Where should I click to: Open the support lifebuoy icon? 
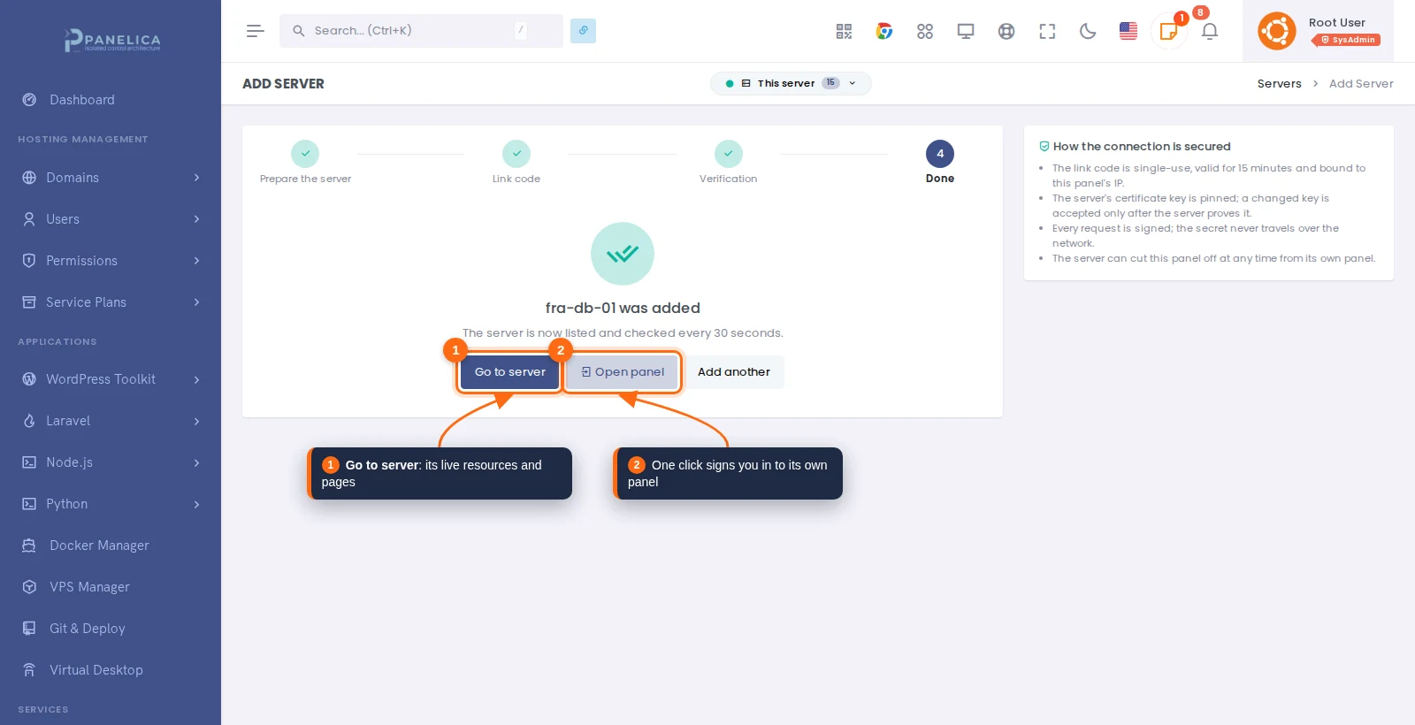coord(1006,31)
